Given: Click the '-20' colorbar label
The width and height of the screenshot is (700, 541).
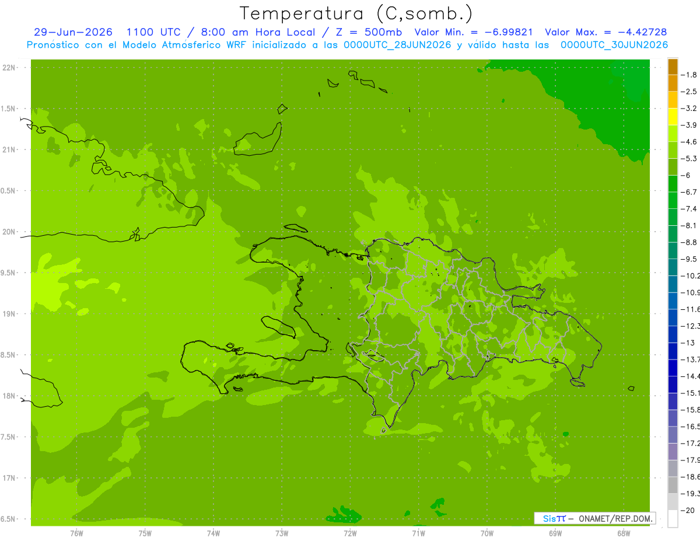Looking at the screenshot, I should [688, 510].
